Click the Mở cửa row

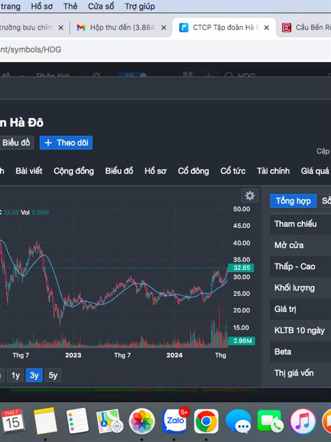(300, 245)
